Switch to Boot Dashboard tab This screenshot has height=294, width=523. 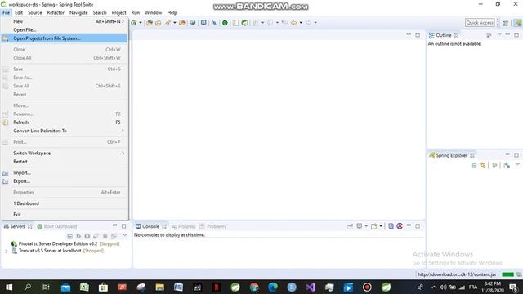click(x=57, y=226)
